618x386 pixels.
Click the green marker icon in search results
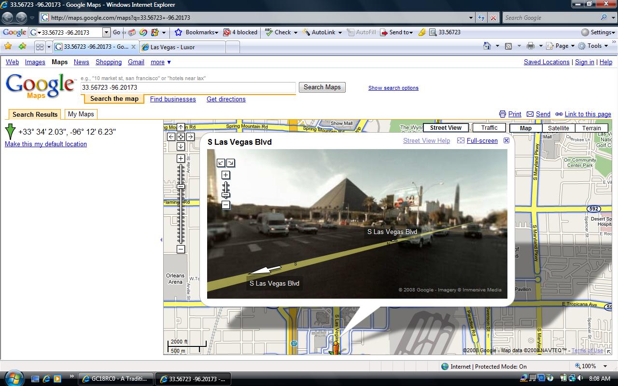tap(10, 131)
